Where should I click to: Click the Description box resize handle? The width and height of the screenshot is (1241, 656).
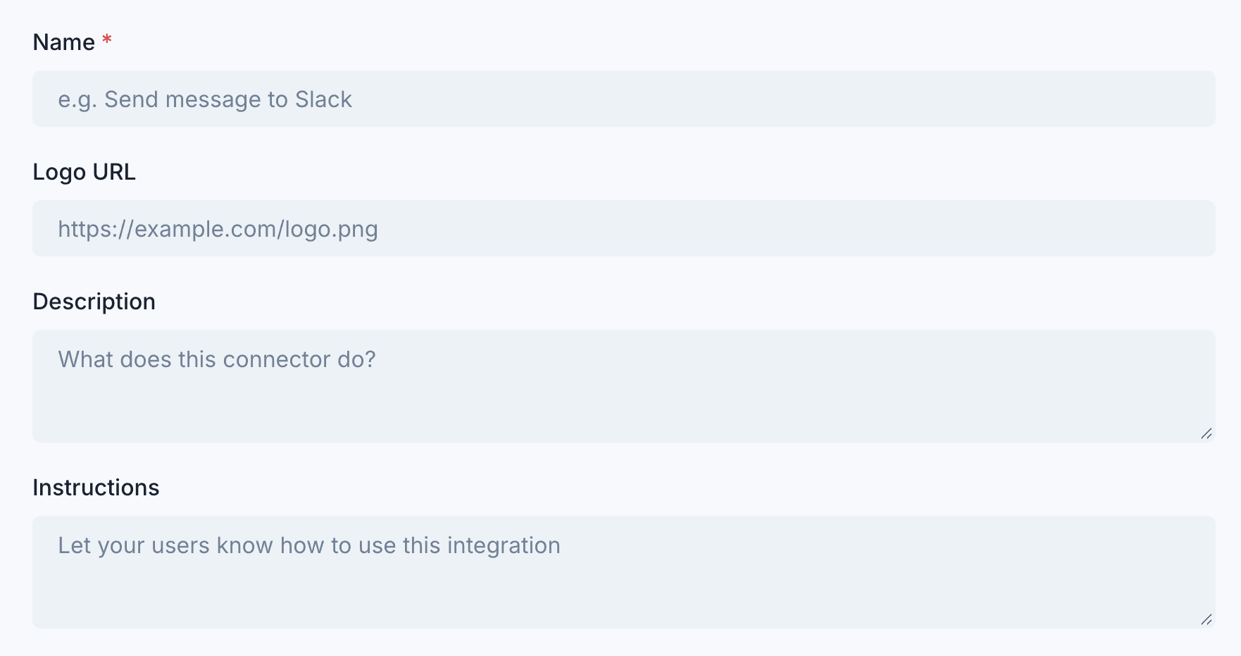pyautogui.click(x=1206, y=433)
